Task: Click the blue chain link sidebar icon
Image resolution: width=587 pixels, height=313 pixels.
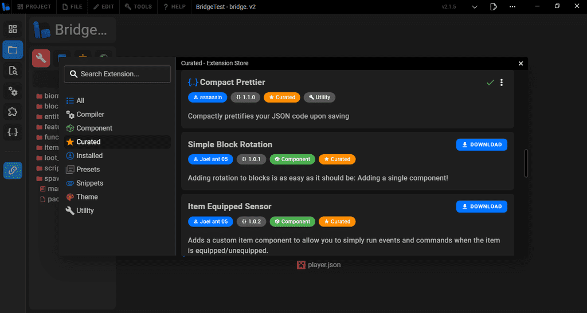Action: [13, 170]
